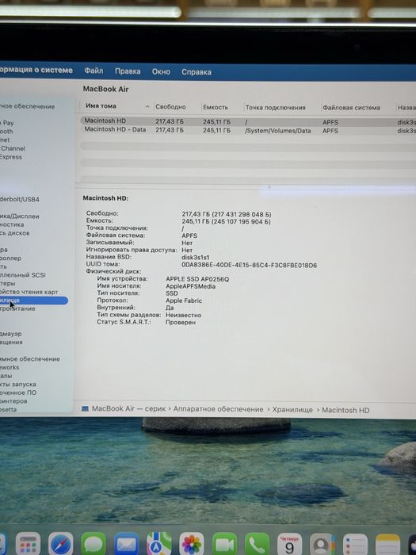Open Messages app in Dock
This screenshot has height=555, width=416.
click(94, 545)
